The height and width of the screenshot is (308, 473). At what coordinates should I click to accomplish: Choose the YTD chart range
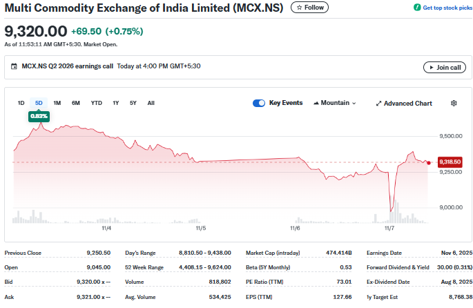coord(97,103)
